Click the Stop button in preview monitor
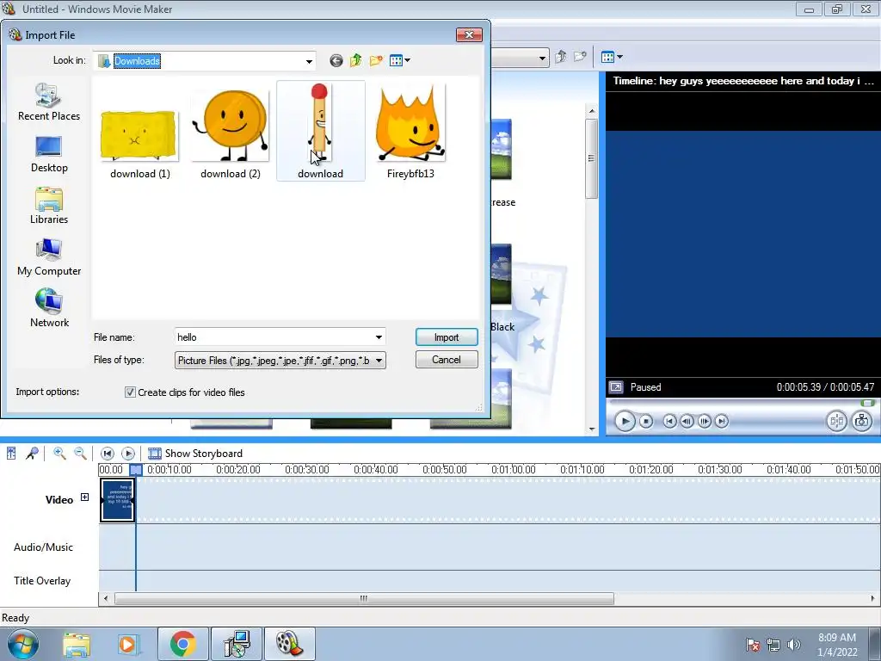Screen dimensions: 881x661 pyautogui.click(x=646, y=420)
